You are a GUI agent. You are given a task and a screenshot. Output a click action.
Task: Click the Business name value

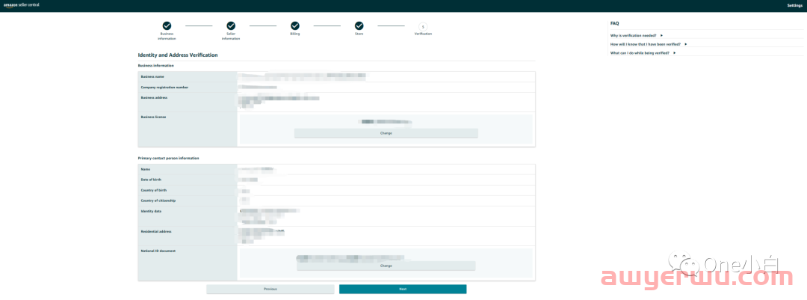point(301,76)
